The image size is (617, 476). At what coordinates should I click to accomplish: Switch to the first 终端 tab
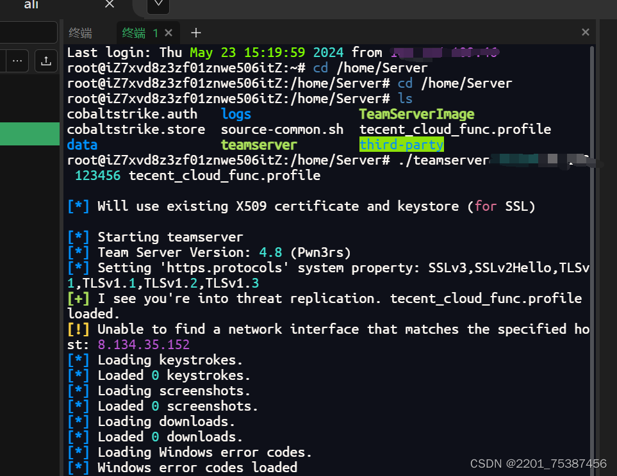click(x=81, y=33)
